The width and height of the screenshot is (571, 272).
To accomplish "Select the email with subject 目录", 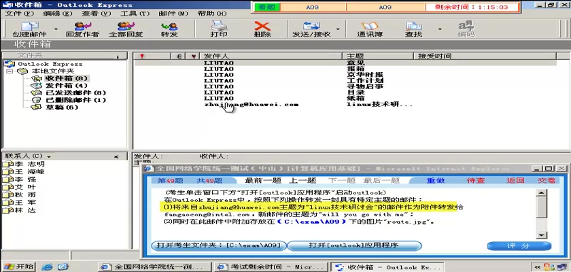I will (345, 92).
